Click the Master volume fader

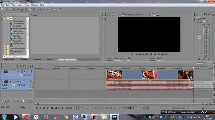tap(199, 38)
